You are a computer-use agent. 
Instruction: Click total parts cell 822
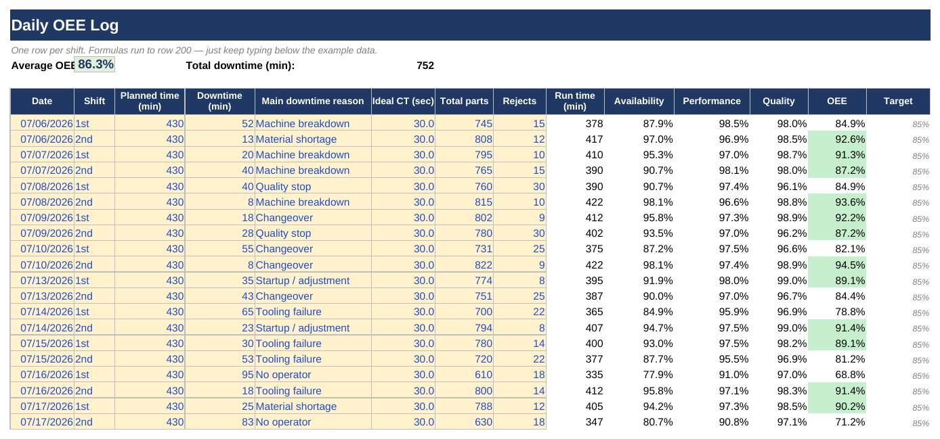tap(464, 265)
